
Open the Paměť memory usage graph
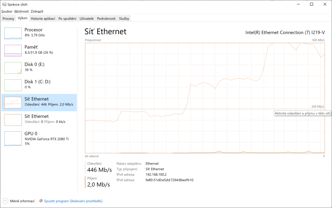pyautogui.click(x=13, y=50)
